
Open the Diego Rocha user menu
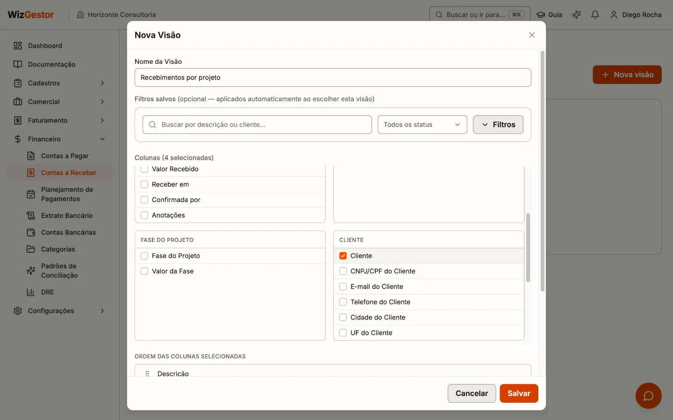tap(636, 15)
